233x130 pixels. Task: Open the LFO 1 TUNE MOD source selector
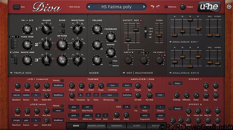[x=14, y=37]
